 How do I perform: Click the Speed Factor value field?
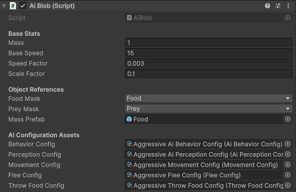click(209, 64)
